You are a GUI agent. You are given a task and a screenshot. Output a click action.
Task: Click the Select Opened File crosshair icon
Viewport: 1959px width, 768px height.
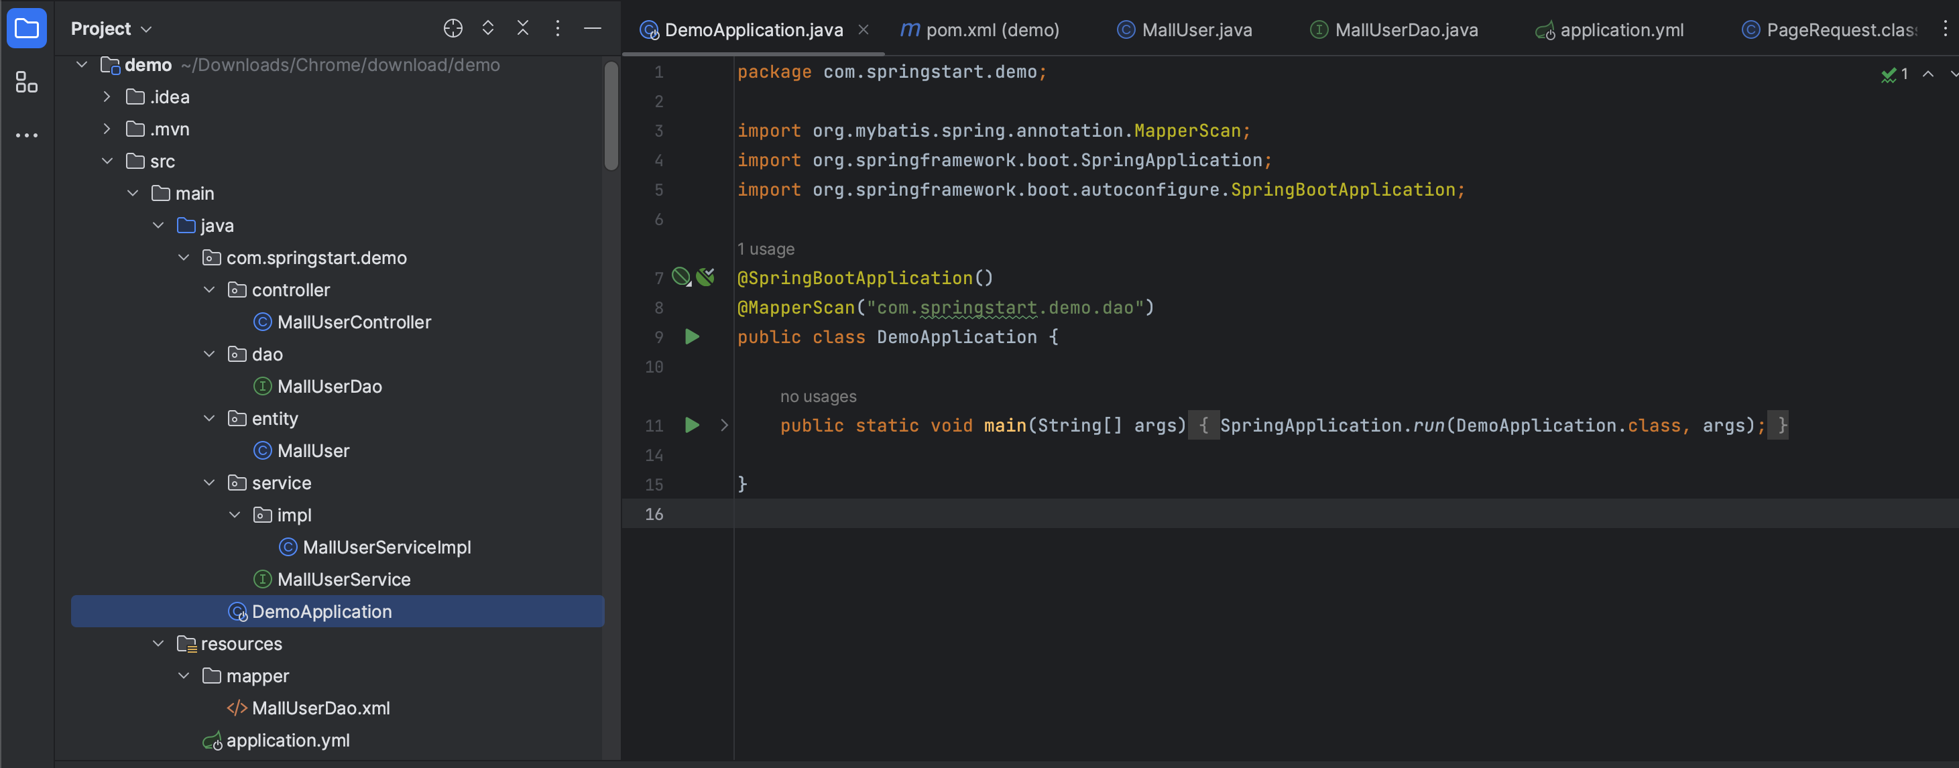[453, 28]
